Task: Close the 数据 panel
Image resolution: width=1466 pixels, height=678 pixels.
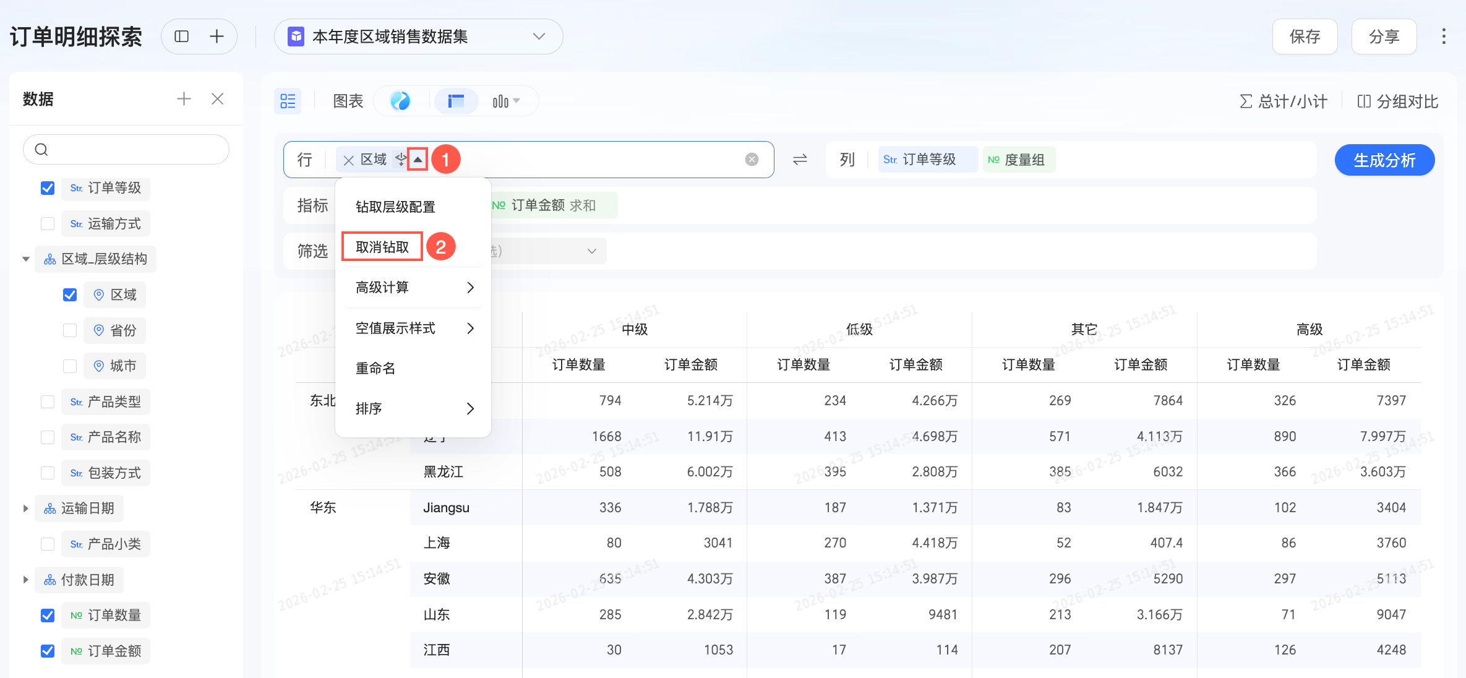Action: coord(217,99)
